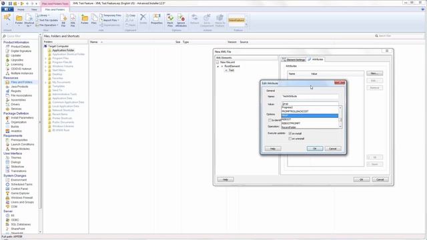Open the application menu button dropdown
The image size is (427, 240).
(x=7, y=9)
